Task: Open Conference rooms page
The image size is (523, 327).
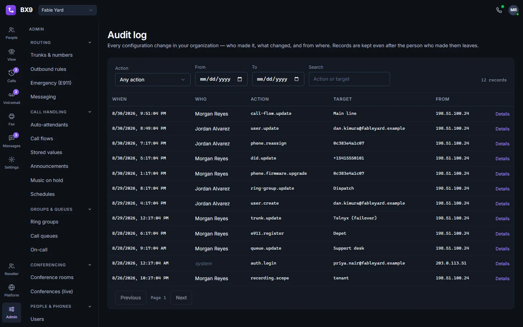Action: tap(52, 277)
